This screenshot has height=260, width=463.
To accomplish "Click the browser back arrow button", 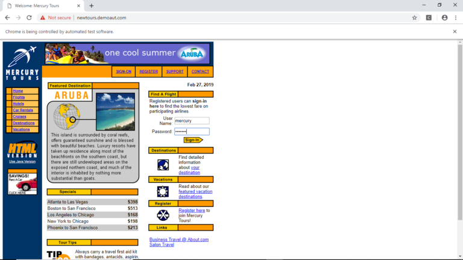I will tap(7, 17).
